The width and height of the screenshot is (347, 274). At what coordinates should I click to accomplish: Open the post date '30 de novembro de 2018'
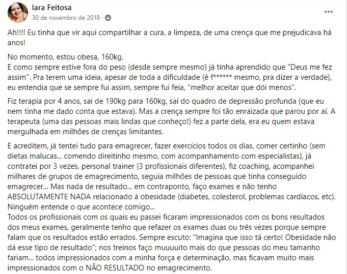(x=66, y=18)
